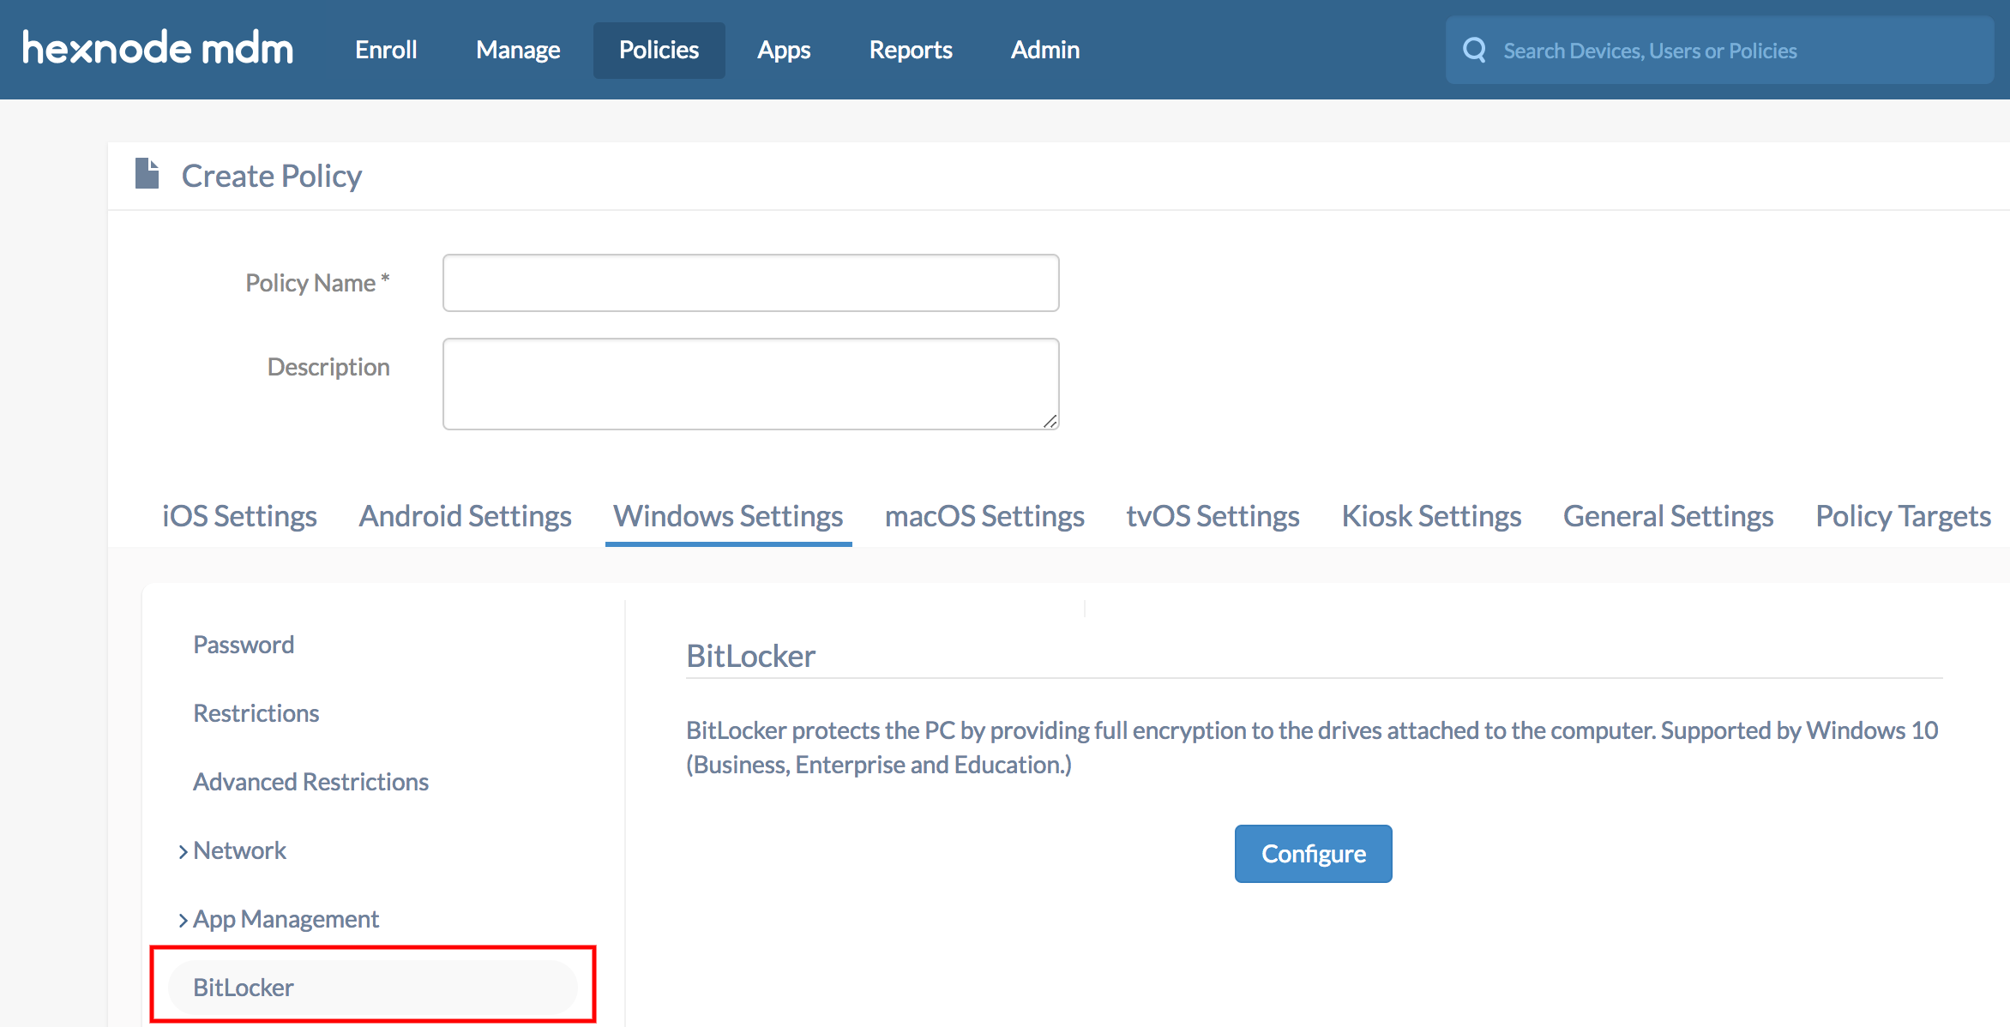Click the Create Policy document icon

click(147, 174)
